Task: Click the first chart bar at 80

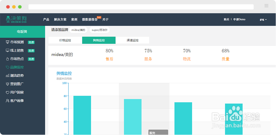Action: [x=82, y=115]
